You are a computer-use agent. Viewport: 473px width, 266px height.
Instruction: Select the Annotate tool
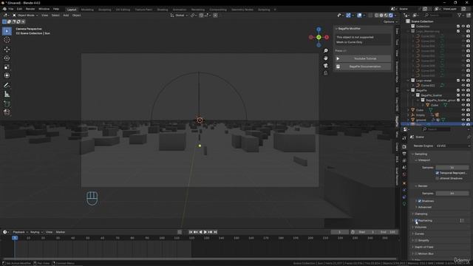pyautogui.click(x=7, y=86)
